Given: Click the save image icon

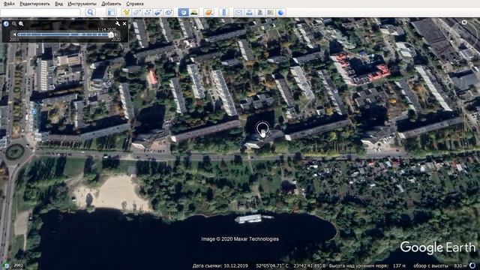Looking at the screenshot, I should click(x=260, y=12).
